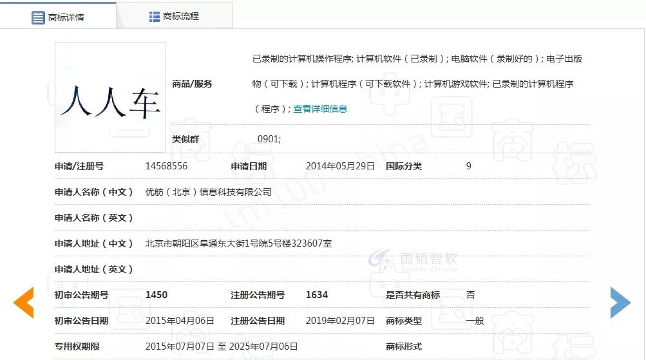
Task: Click the 申请日期 label
Action: pyautogui.click(x=249, y=166)
